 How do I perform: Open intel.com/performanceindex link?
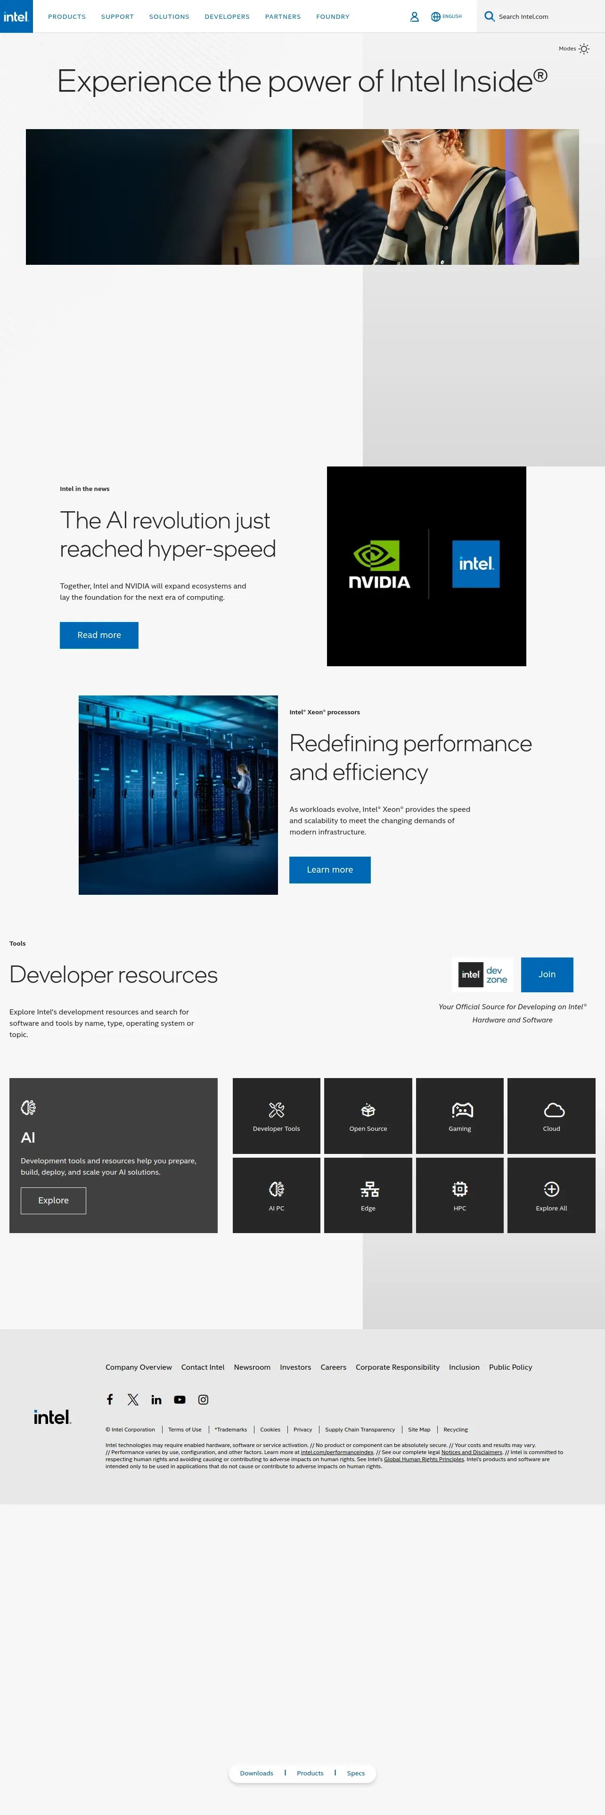click(337, 1452)
